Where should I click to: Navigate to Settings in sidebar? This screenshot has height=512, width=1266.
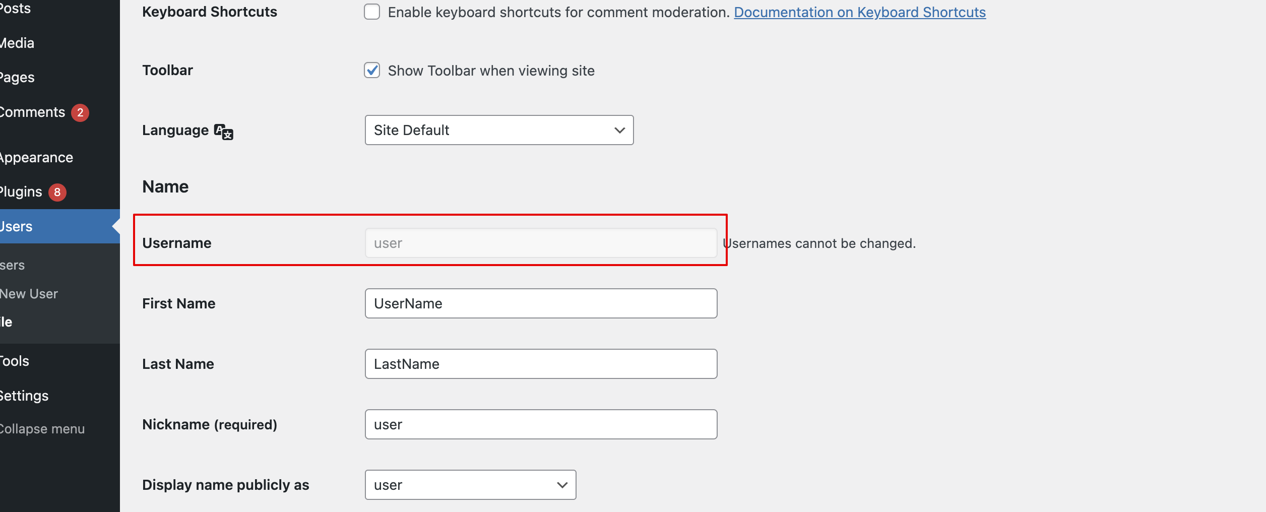click(25, 396)
